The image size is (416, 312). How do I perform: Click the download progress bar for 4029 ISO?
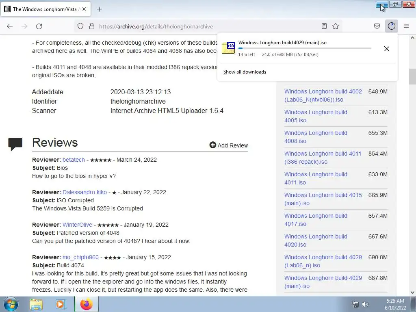305,48
